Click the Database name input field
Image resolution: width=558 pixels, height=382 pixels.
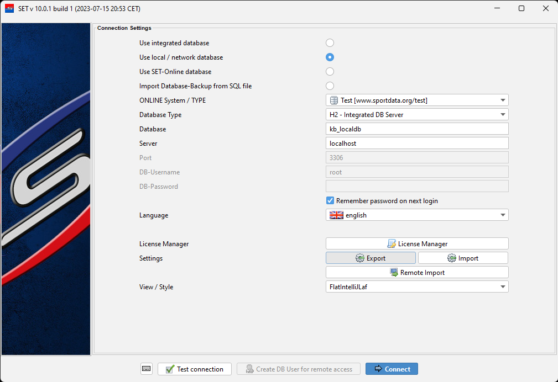(x=417, y=129)
